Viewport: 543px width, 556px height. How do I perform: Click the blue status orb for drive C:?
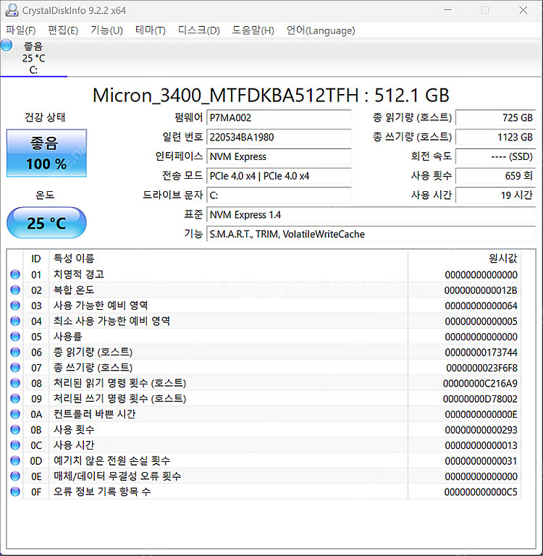(x=7, y=46)
